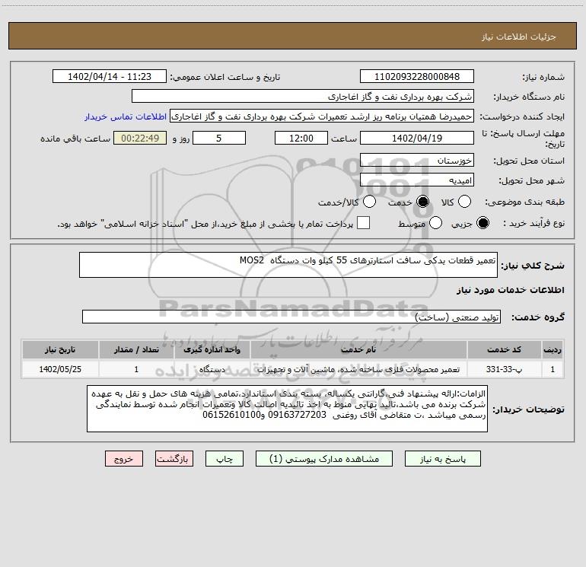Viewport: 586px width, 567px height.
Task: Click the خروج exit button
Action: coord(124,459)
